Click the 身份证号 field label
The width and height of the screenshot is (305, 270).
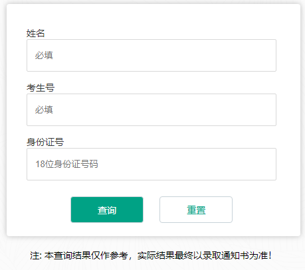coord(45,142)
